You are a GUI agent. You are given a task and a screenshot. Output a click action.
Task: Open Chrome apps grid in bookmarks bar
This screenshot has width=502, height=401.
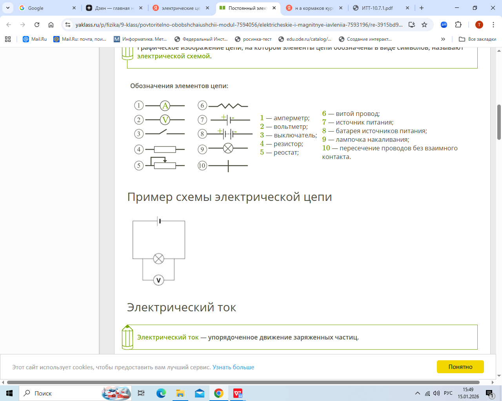point(8,39)
